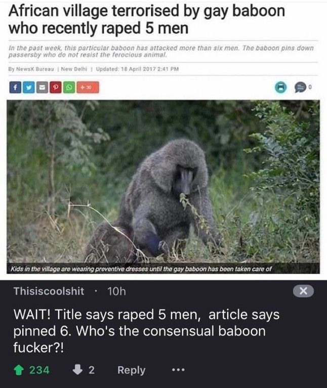Close the comment with X button
The width and height of the screenshot is (327, 388).
click(304, 291)
